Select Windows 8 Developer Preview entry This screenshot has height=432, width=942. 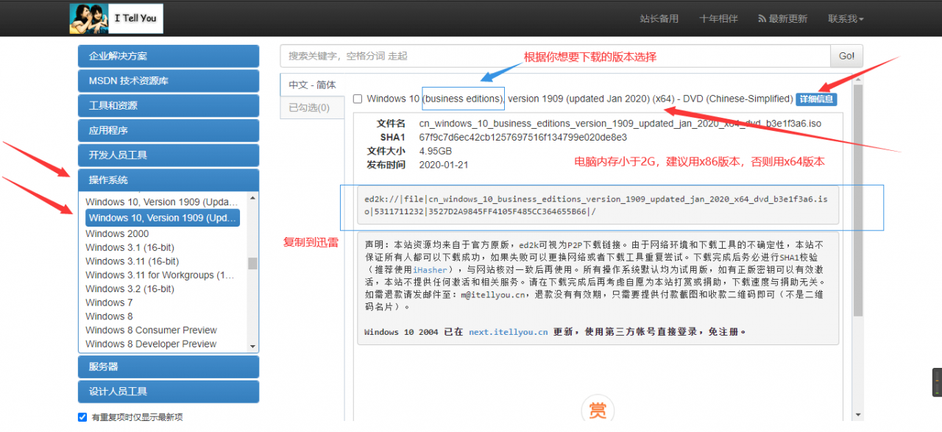[x=151, y=344]
